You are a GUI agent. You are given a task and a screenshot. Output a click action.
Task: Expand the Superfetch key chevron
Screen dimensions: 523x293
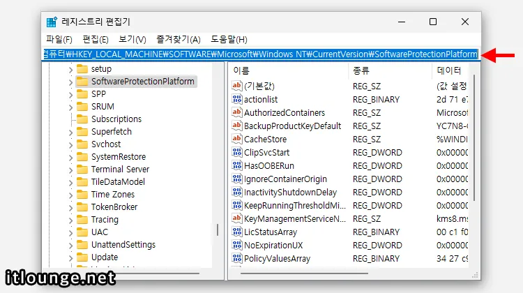70,133
